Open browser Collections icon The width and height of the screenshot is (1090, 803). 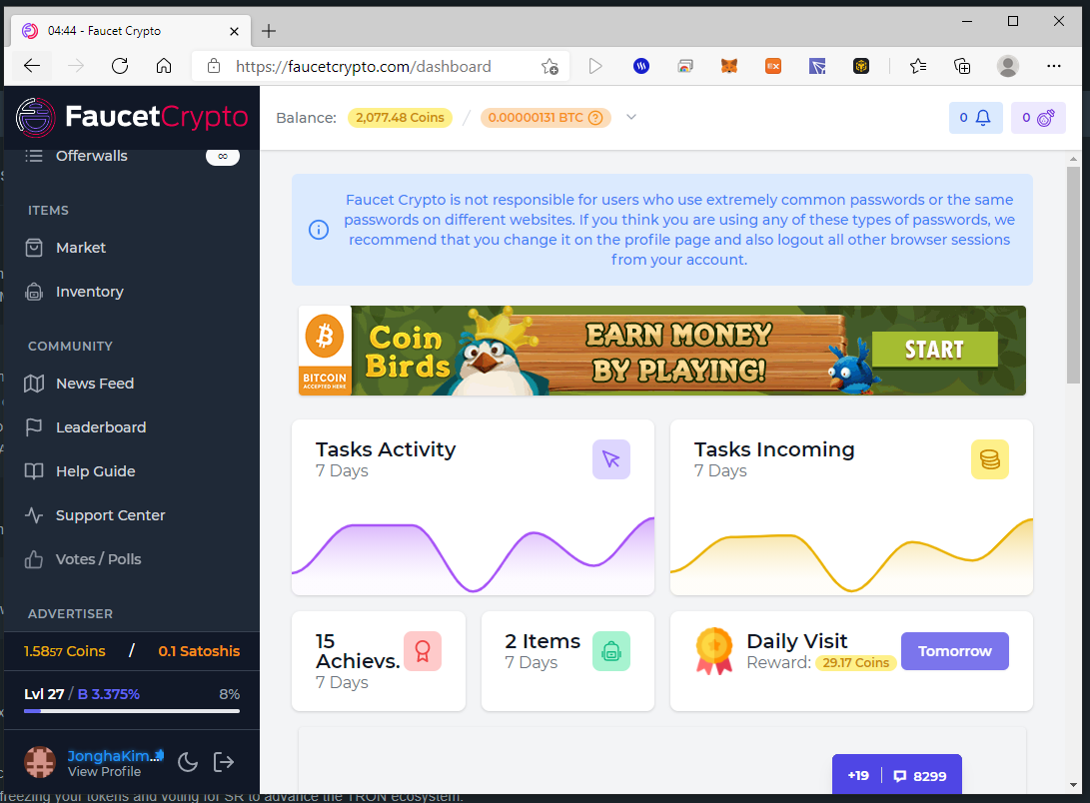tap(962, 66)
